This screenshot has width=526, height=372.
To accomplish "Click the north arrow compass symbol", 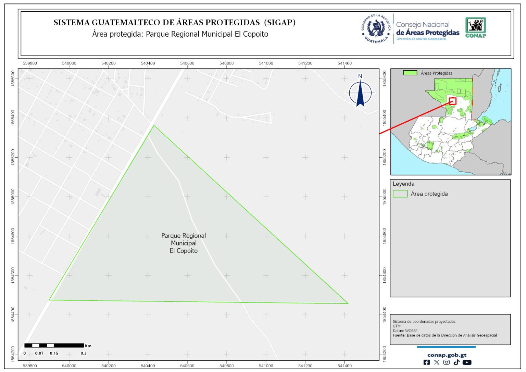I will 360,92.
